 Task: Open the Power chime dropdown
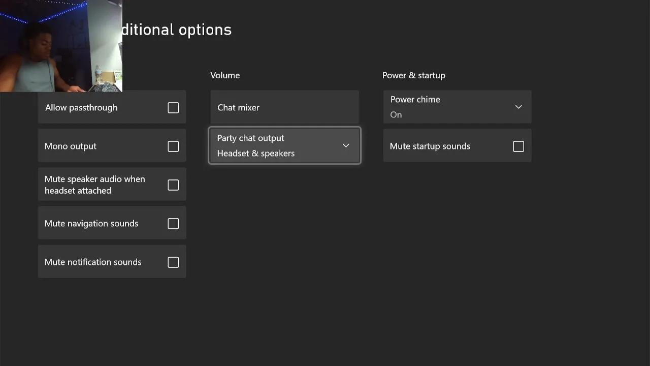(x=457, y=107)
